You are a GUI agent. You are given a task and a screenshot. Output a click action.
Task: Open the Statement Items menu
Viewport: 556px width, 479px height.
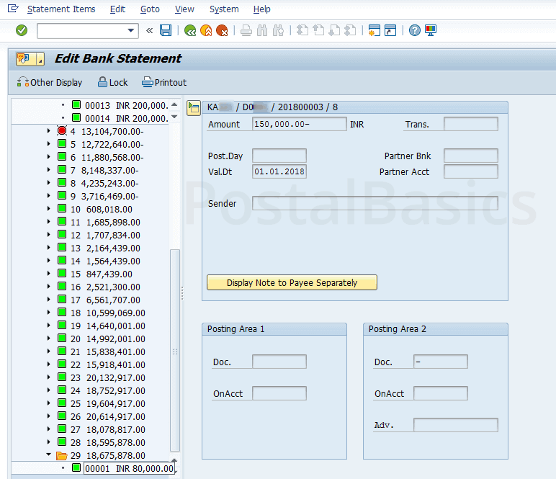click(61, 9)
